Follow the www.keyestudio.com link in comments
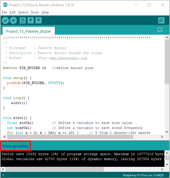The height and width of the screenshot is (178, 170). (x=69, y=58)
